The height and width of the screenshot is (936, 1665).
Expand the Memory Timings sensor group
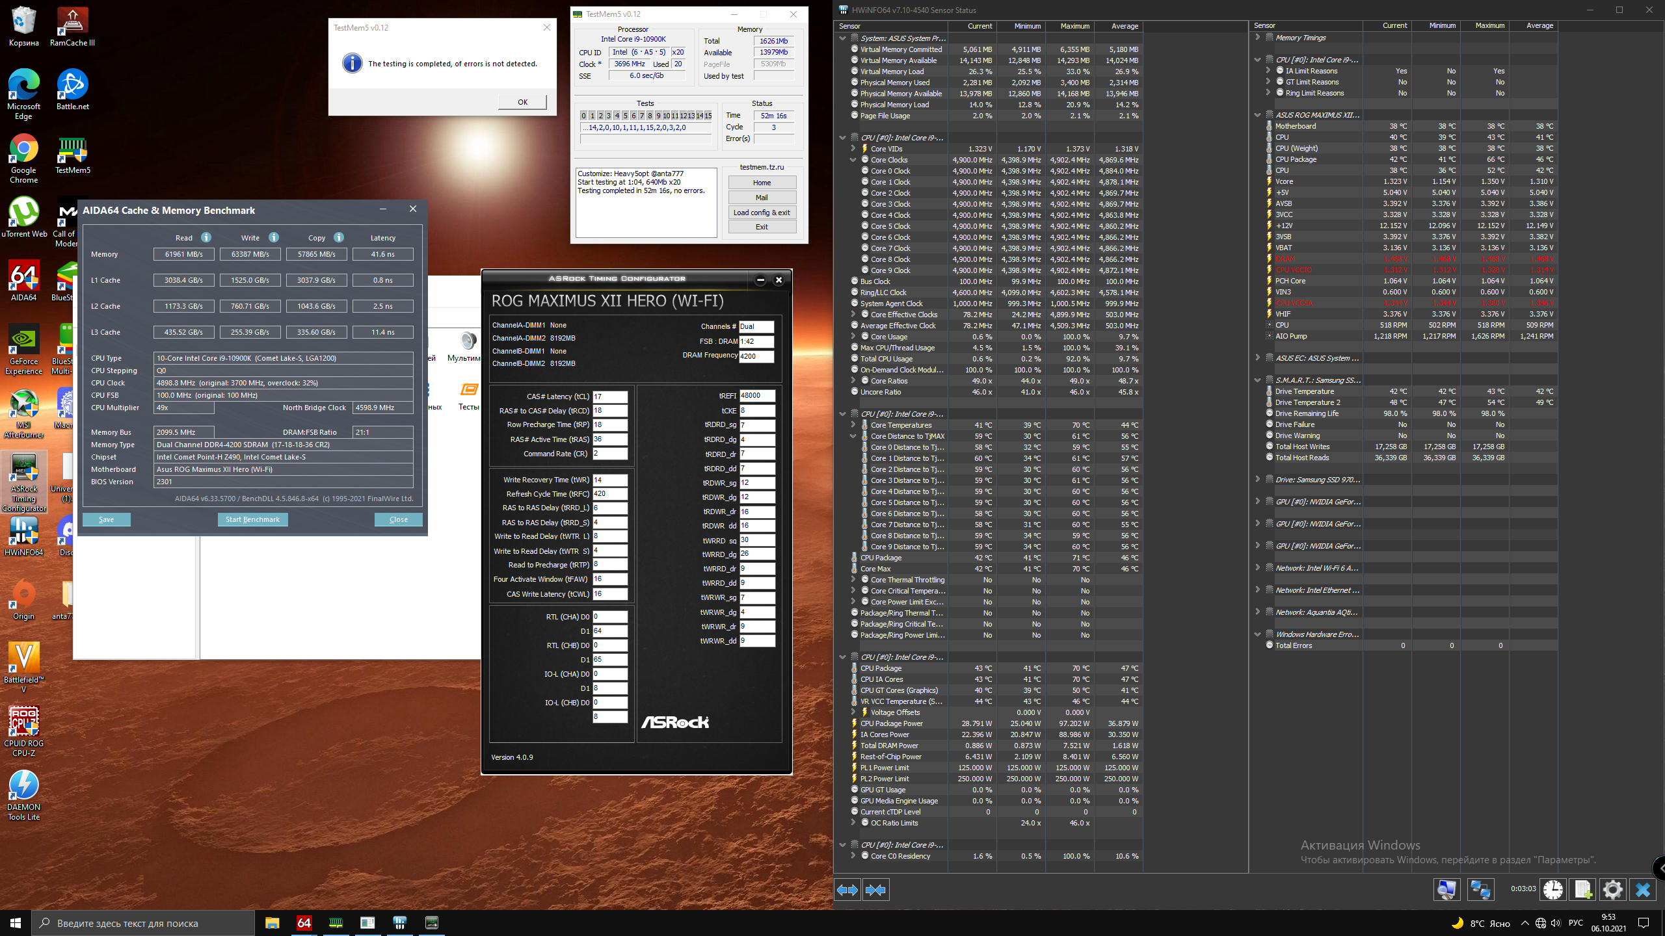tap(1257, 38)
